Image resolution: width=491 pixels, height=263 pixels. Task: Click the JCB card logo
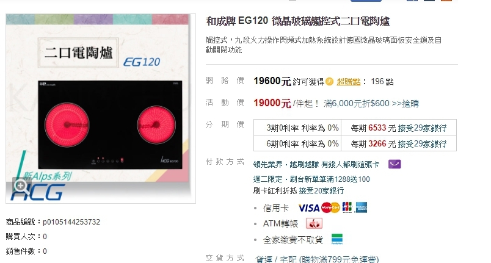click(347, 207)
